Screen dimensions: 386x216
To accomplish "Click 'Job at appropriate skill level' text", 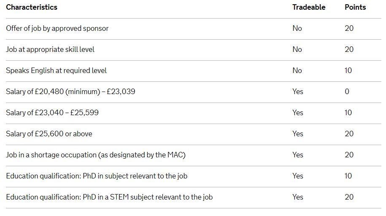I will [50, 49].
